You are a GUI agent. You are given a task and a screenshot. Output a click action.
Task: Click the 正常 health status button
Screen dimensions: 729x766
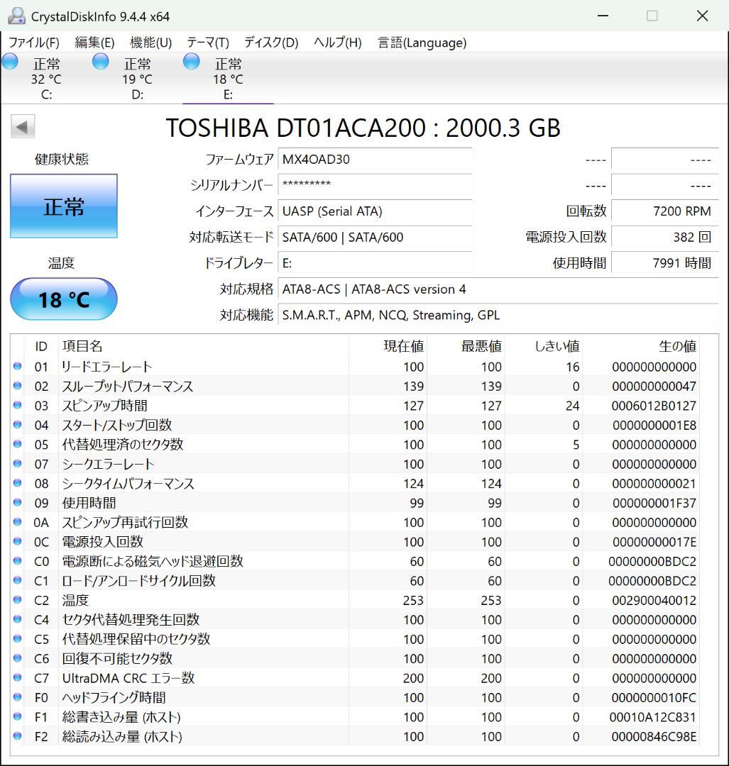(63, 206)
